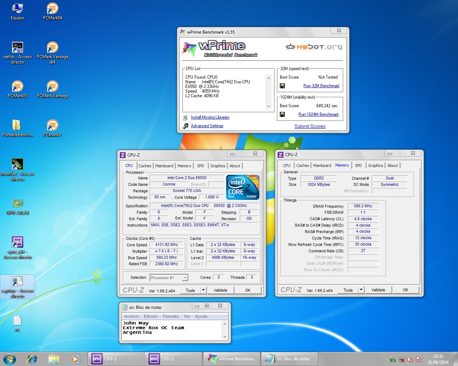Open the PCMark 7 desktop shortcut

pos(52,128)
